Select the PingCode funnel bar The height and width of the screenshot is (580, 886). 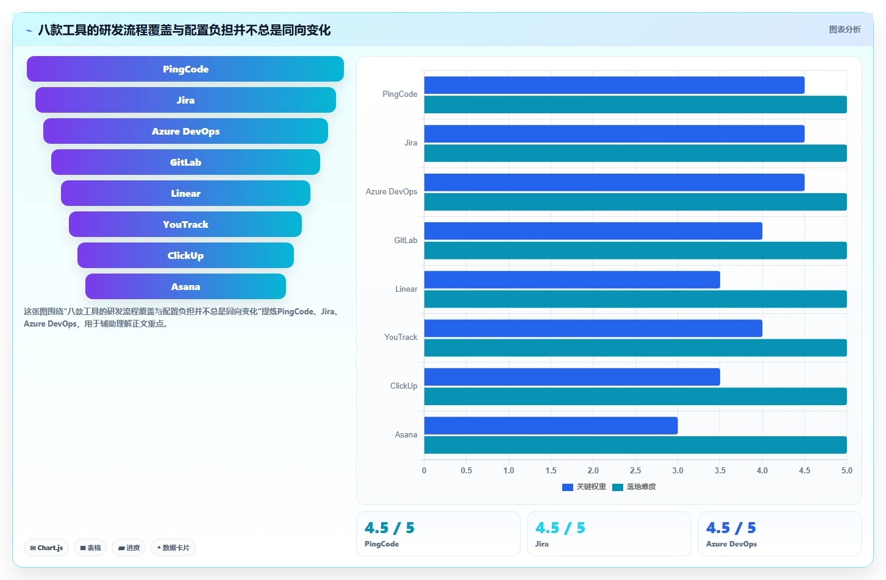[185, 69]
